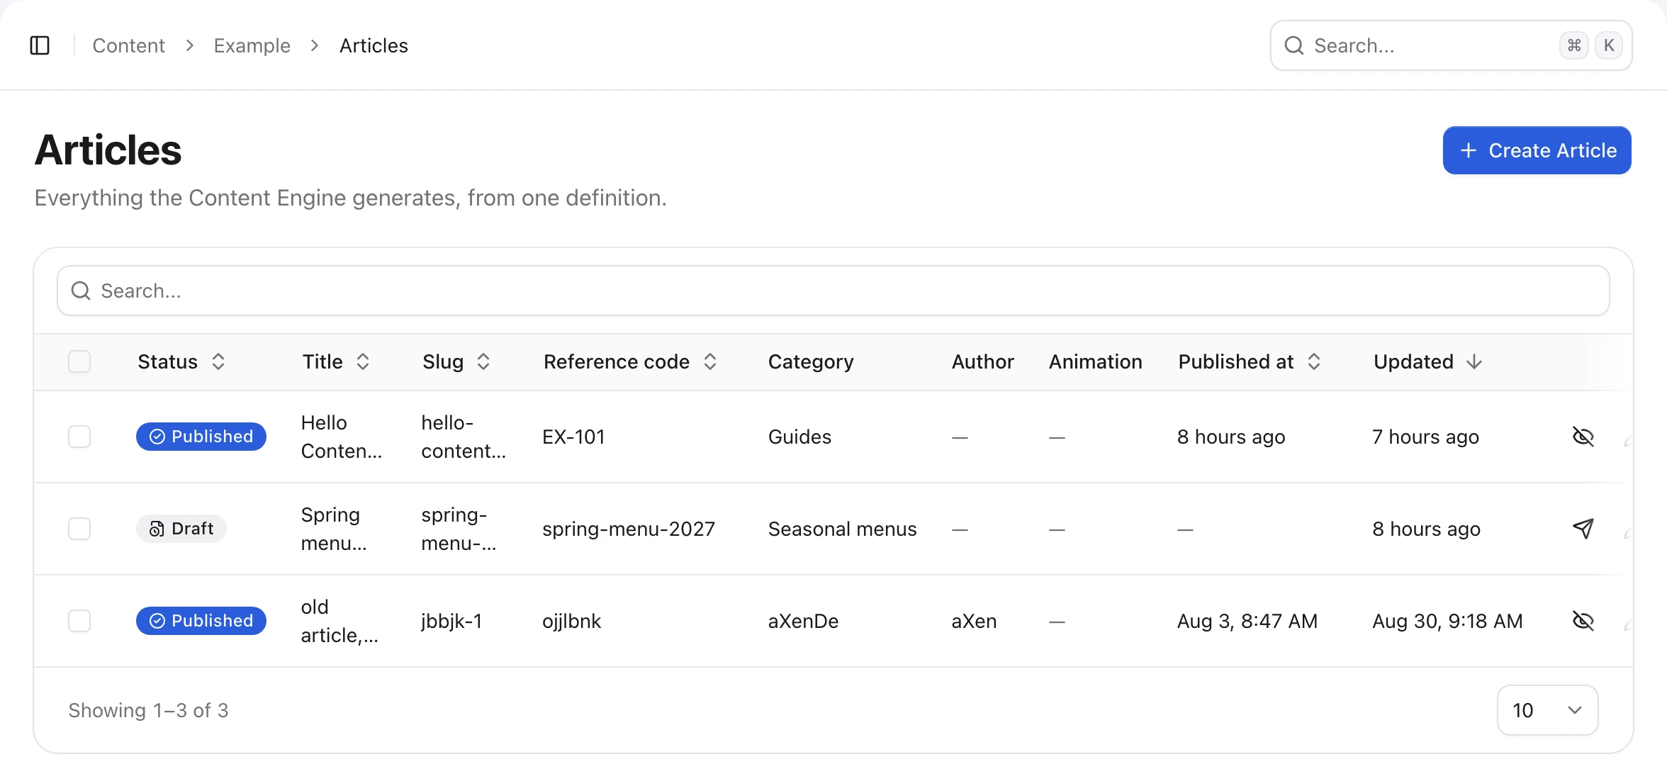The height and width of the screenshot is (764, 1667).
Task: Toggle the sidebar panel icon
Action: pos(40,45)
